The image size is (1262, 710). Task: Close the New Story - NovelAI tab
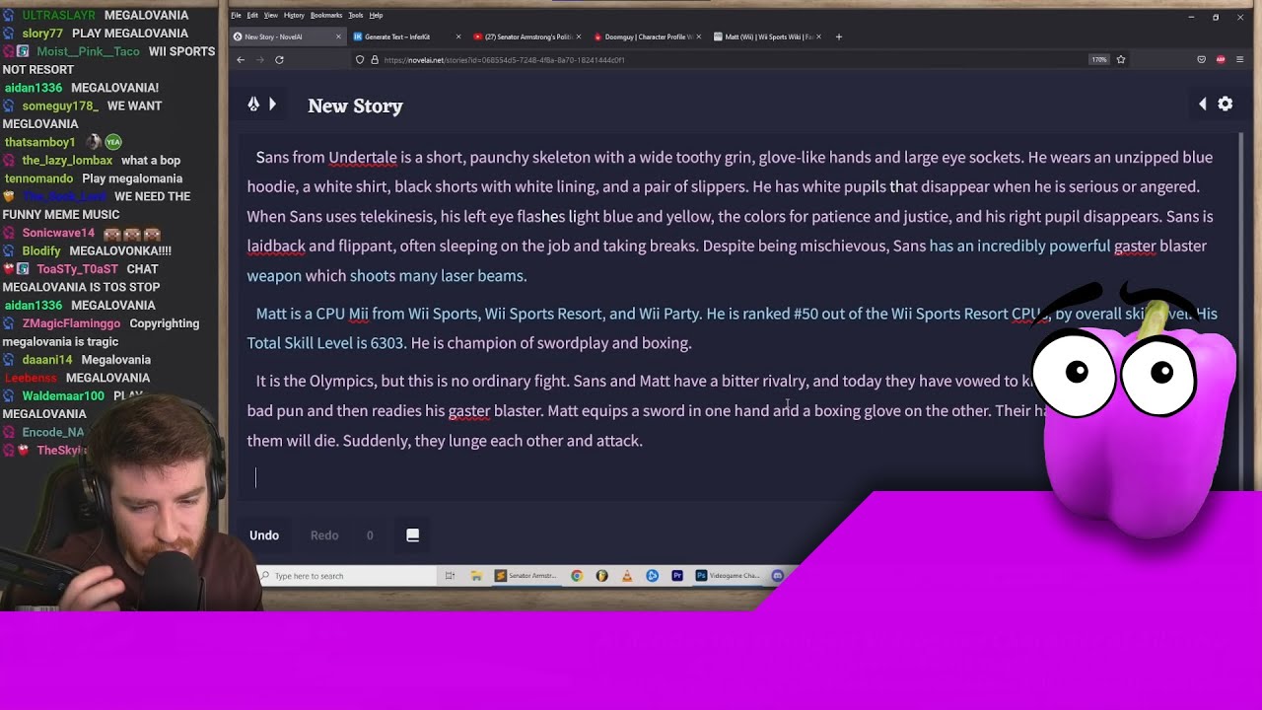click(x=338, y=36)
